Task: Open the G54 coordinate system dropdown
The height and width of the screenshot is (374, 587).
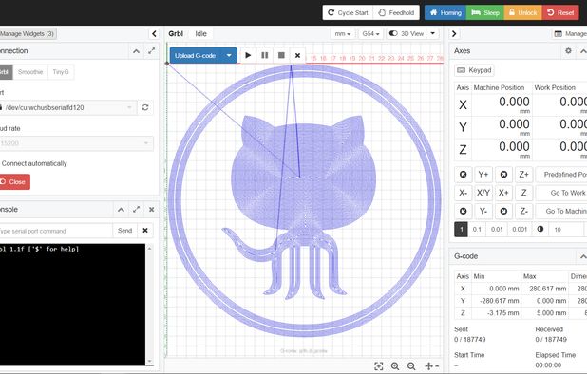Action: click(370, 33)
